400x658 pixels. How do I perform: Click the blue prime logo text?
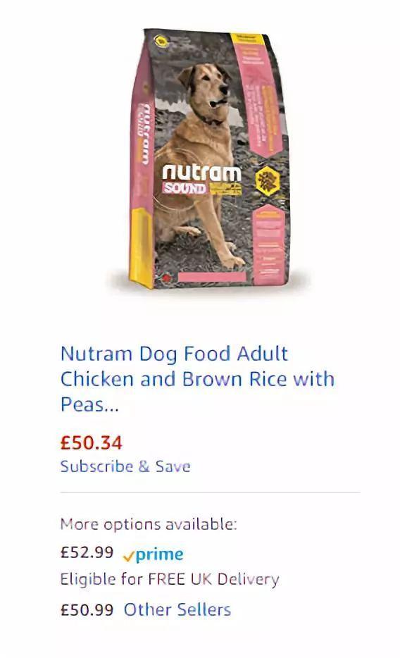pyautogui.click(x=159, y=554)
